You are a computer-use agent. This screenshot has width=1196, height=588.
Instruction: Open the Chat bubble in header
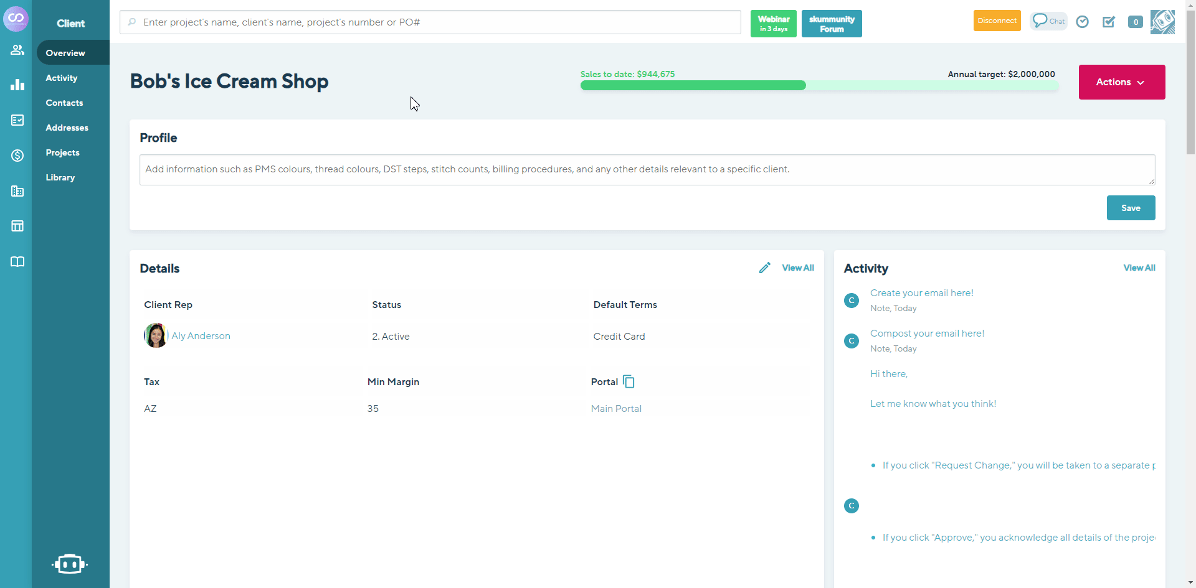coord(1048,21)
